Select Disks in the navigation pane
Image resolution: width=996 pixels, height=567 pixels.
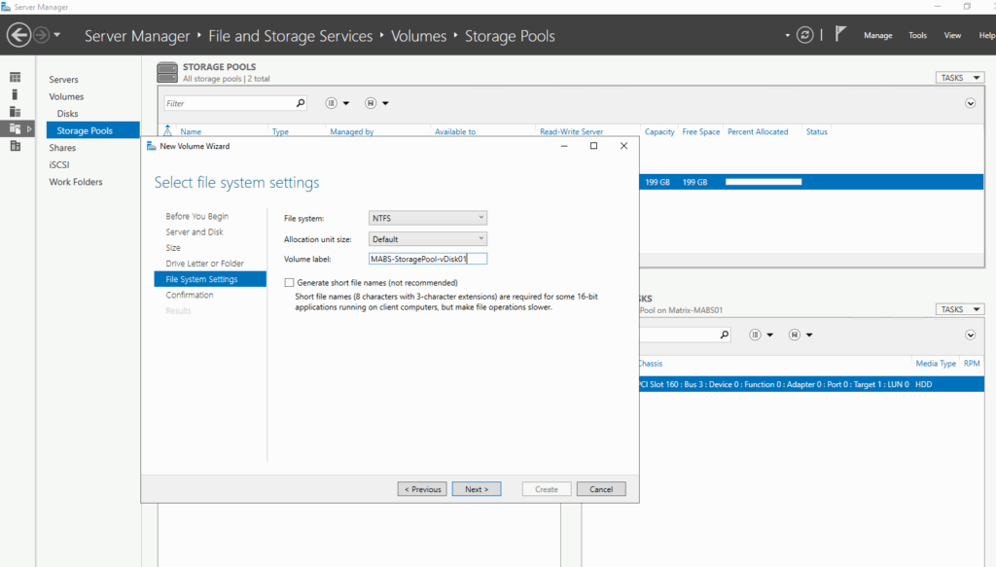(67, 114)
